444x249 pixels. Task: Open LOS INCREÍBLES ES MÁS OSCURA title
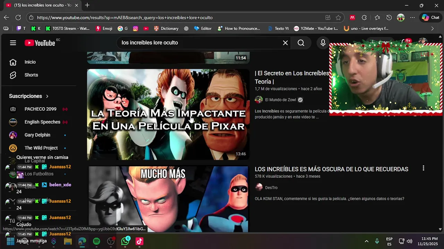[x=331, y=169]
